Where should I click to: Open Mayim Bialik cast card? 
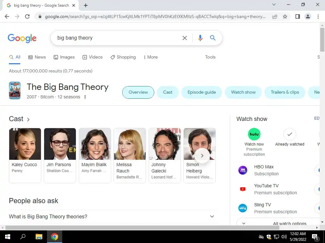coord(95,155)
